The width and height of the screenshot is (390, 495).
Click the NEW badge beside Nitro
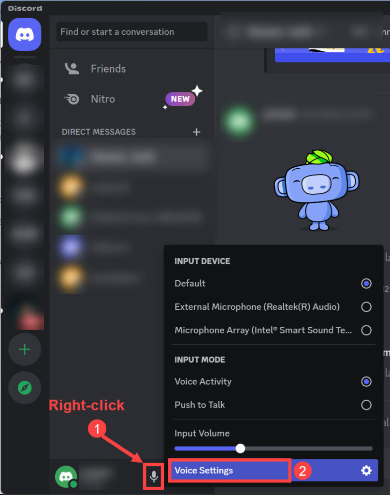click(180, 99)
